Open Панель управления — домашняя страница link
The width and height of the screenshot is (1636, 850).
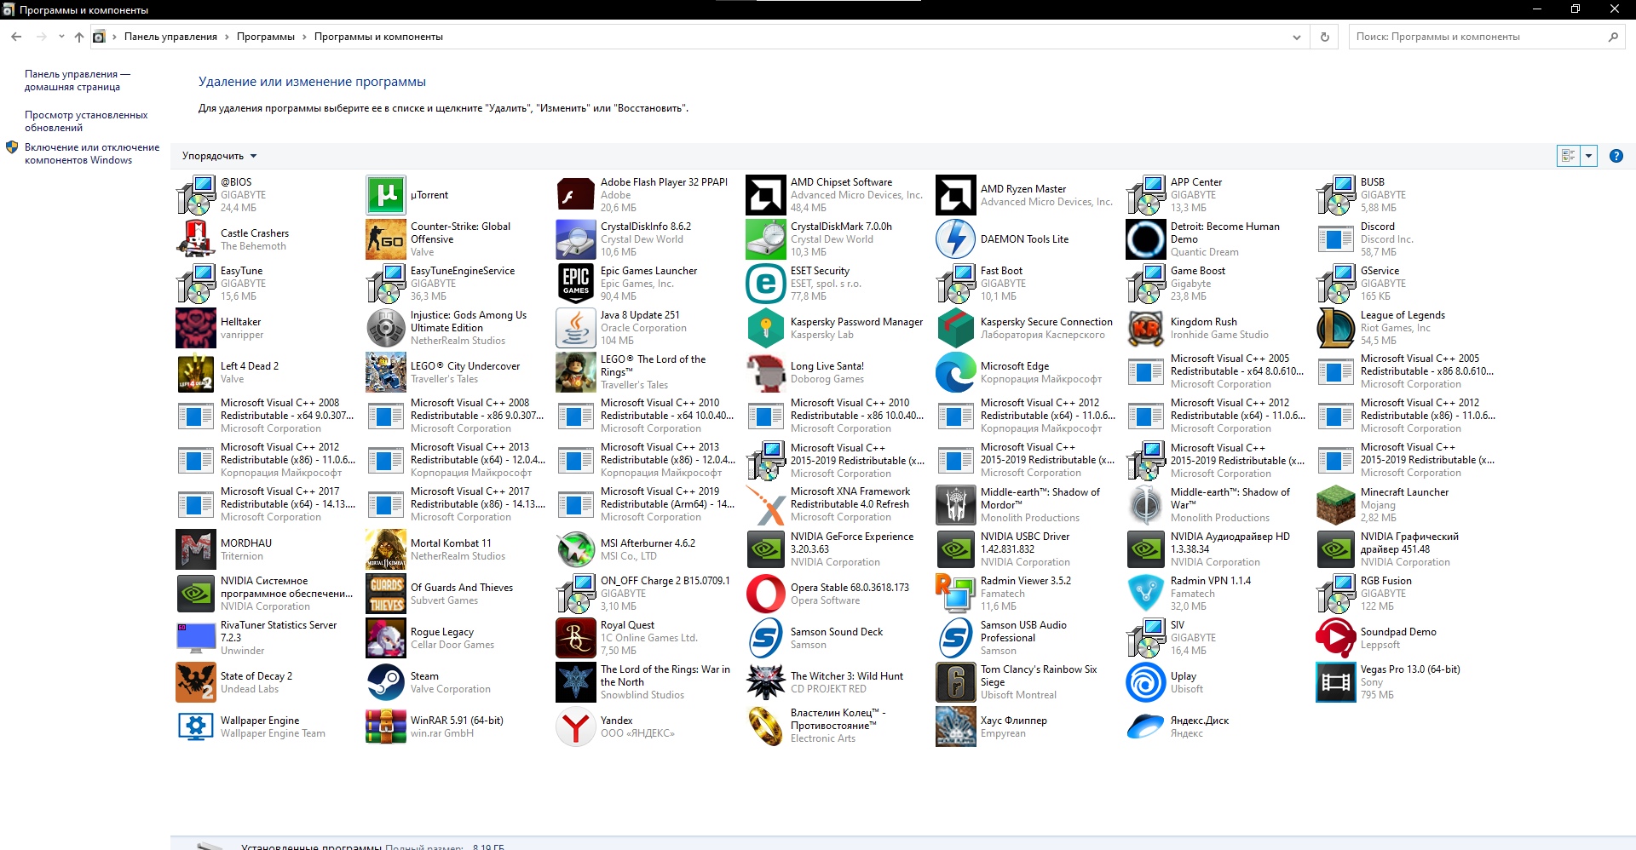(78, 80)
